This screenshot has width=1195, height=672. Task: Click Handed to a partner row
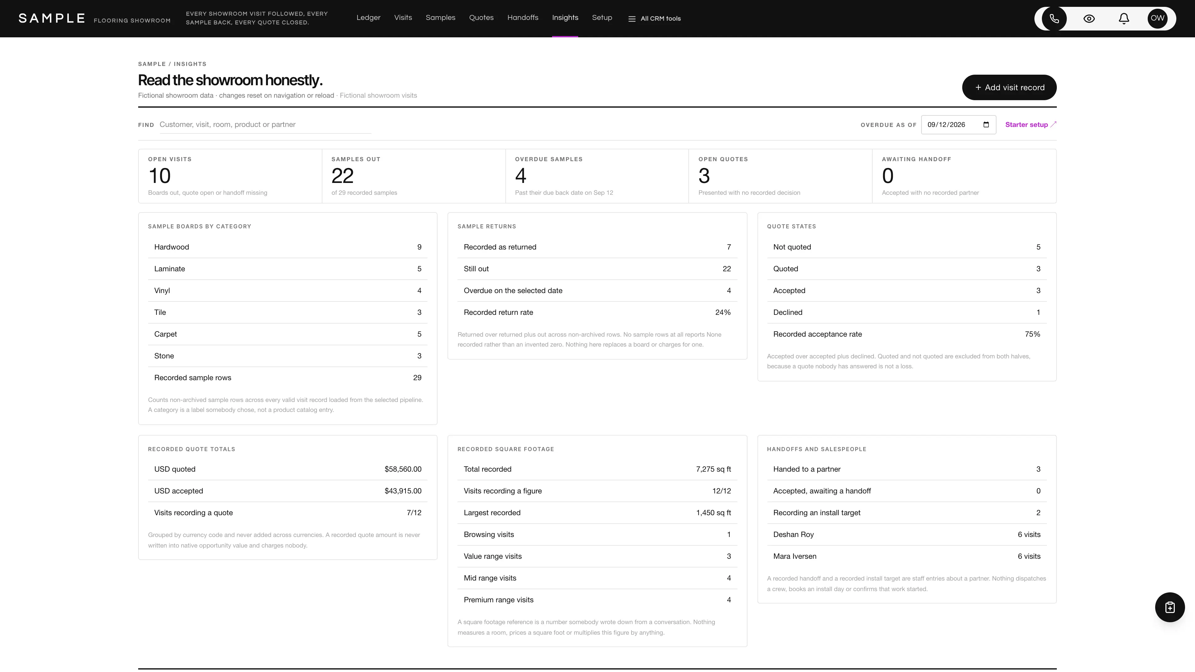click(x=907, y=469)
